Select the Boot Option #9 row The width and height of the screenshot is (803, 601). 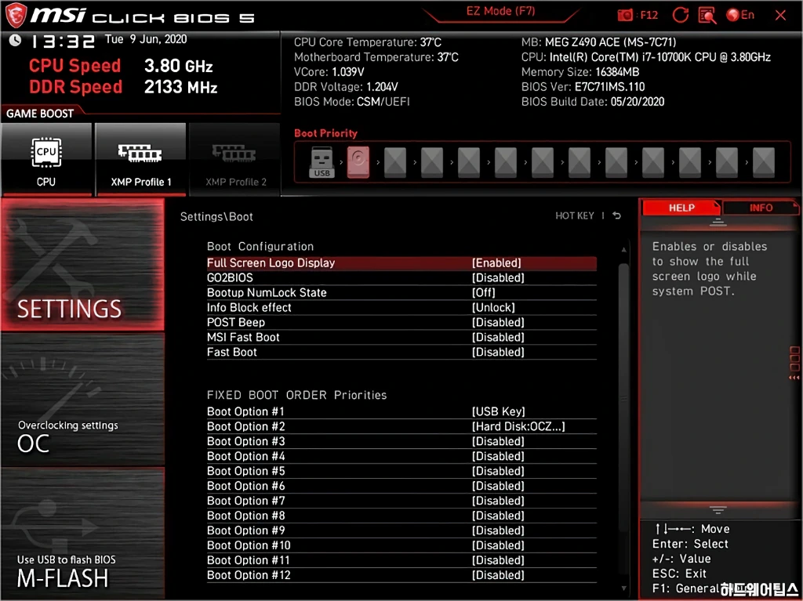(401, 530)
